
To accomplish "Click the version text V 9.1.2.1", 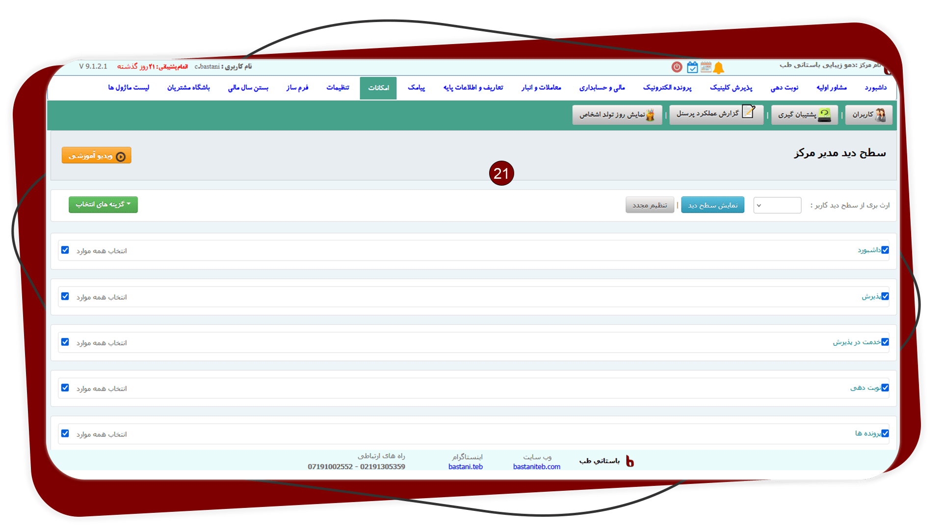I will (93, 67).
